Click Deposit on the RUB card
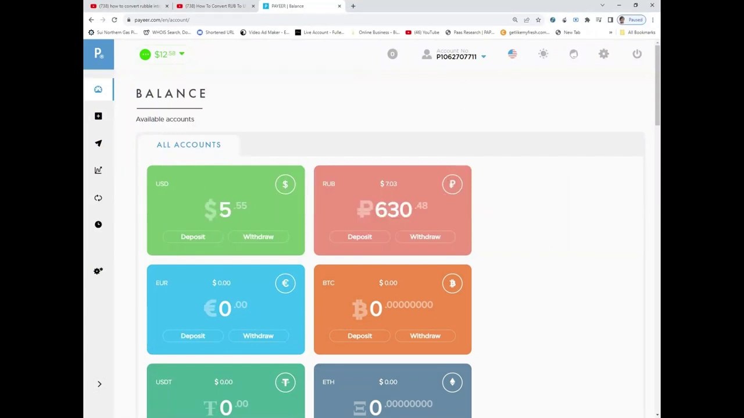 360,237
